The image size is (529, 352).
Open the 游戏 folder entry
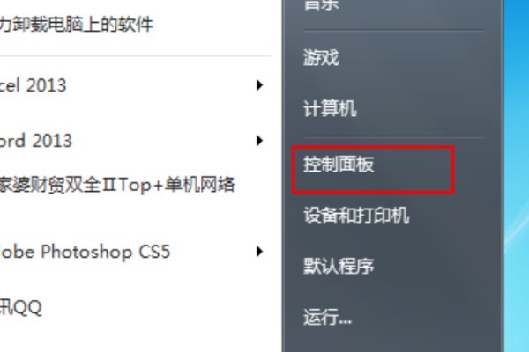coord(321,57)
